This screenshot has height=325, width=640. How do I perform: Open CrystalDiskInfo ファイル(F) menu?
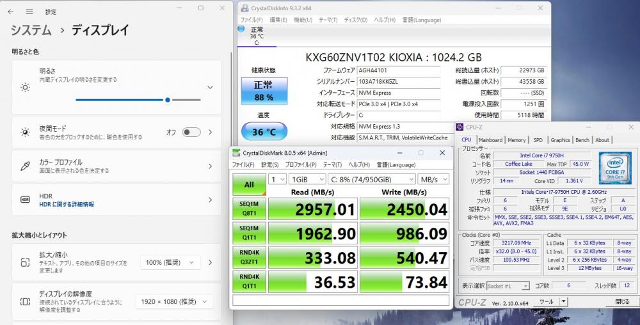point(252,20)
